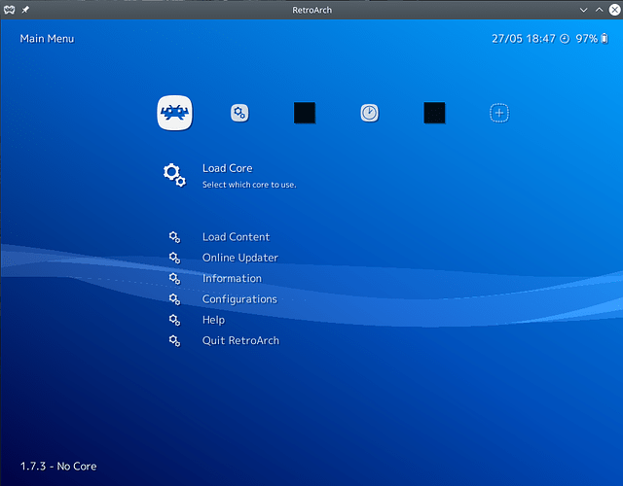Open the Configurations menu entry
Viewport: 623px width, 486px height.
(x=239, y=299)
